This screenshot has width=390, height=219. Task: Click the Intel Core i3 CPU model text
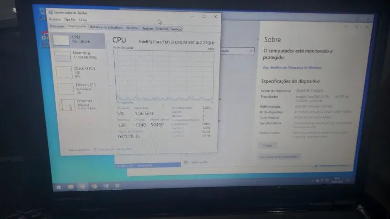click(x=176, y=42)
